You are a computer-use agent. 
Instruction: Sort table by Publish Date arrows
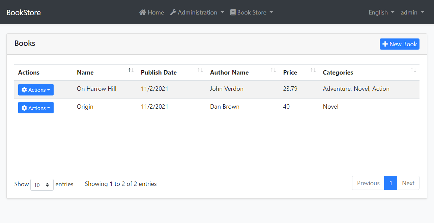pos(200,70)
